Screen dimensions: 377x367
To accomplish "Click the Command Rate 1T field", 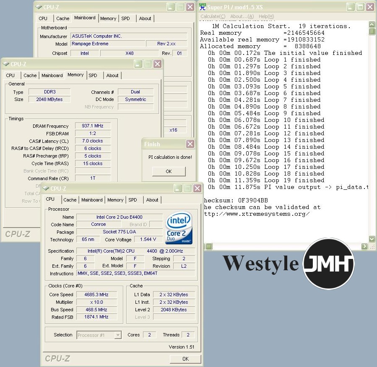I will coord(93,178).
